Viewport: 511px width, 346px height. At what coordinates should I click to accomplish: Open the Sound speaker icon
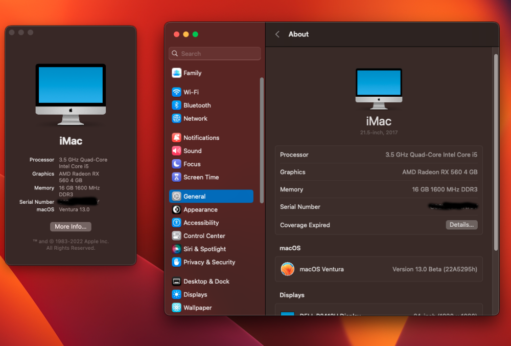(x=176, y=151)
